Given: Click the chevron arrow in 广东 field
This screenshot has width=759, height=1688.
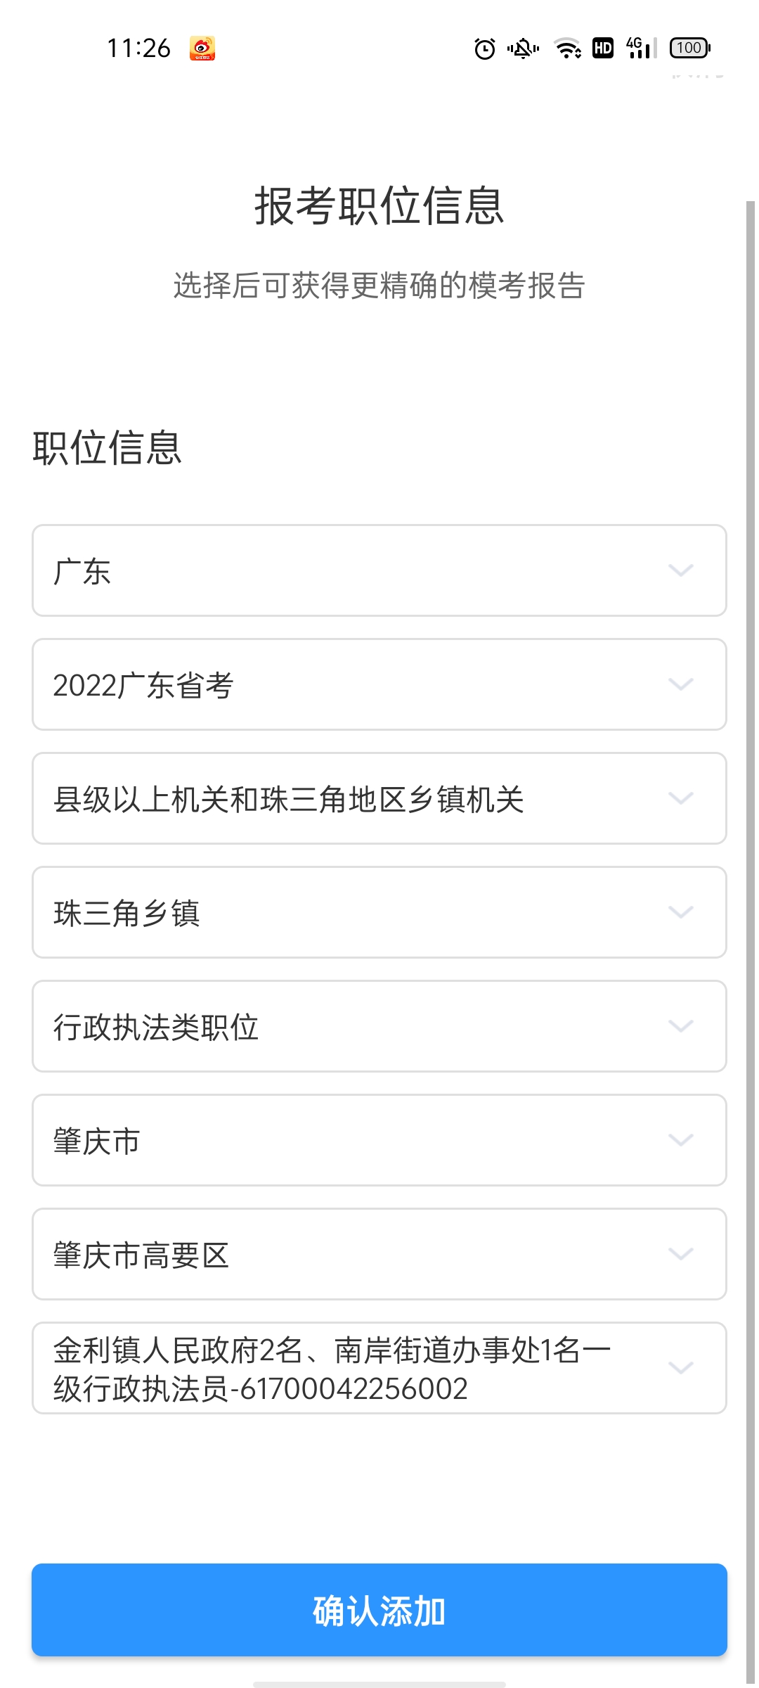Looking at the screenshot, I should (681, 570).
